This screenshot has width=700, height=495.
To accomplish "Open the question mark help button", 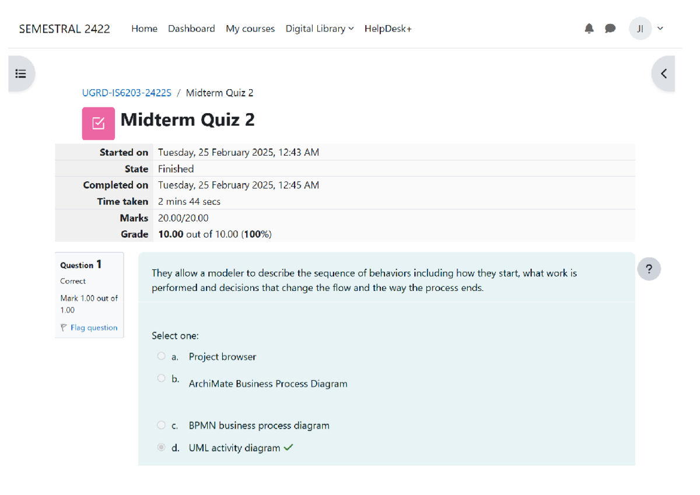I will (x=649, y=269).
